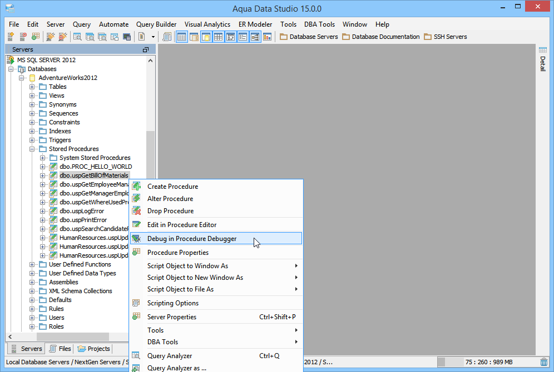
Task: Collapse the Databases tree node
Action: (x=11, y=69)
